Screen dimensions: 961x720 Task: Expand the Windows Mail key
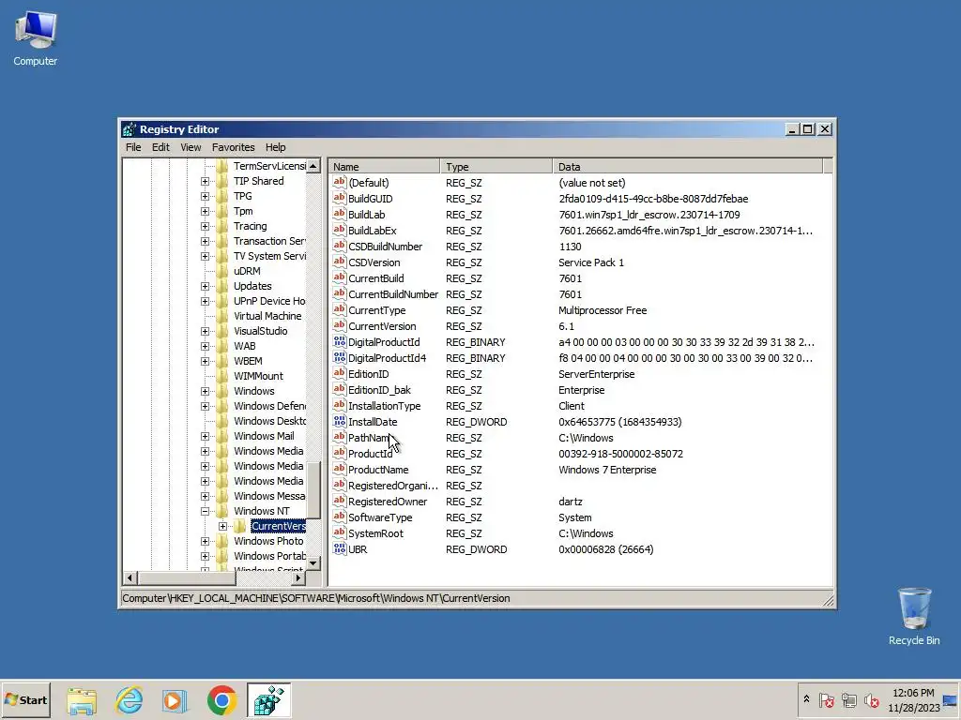205,436
